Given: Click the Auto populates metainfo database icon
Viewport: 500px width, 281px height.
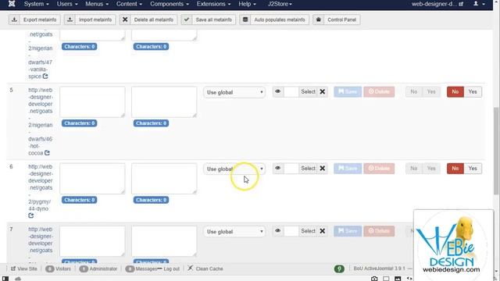Looking at the screenshot, I should click(x=245, y=20).
